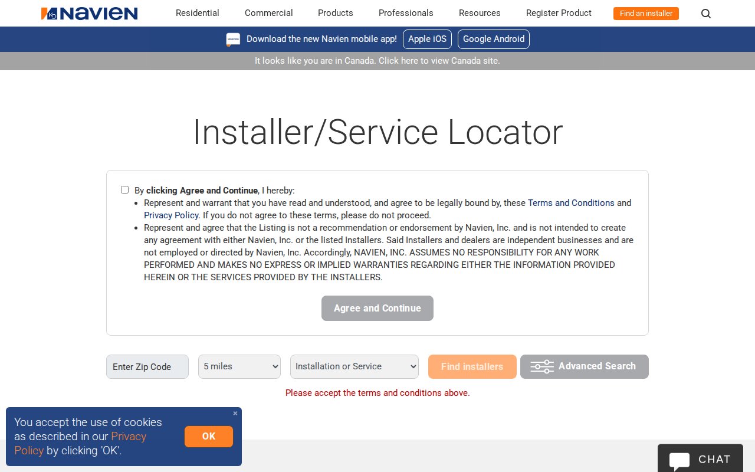
Task: Open the Installation or Service dropdown
Action: (354, 366)
